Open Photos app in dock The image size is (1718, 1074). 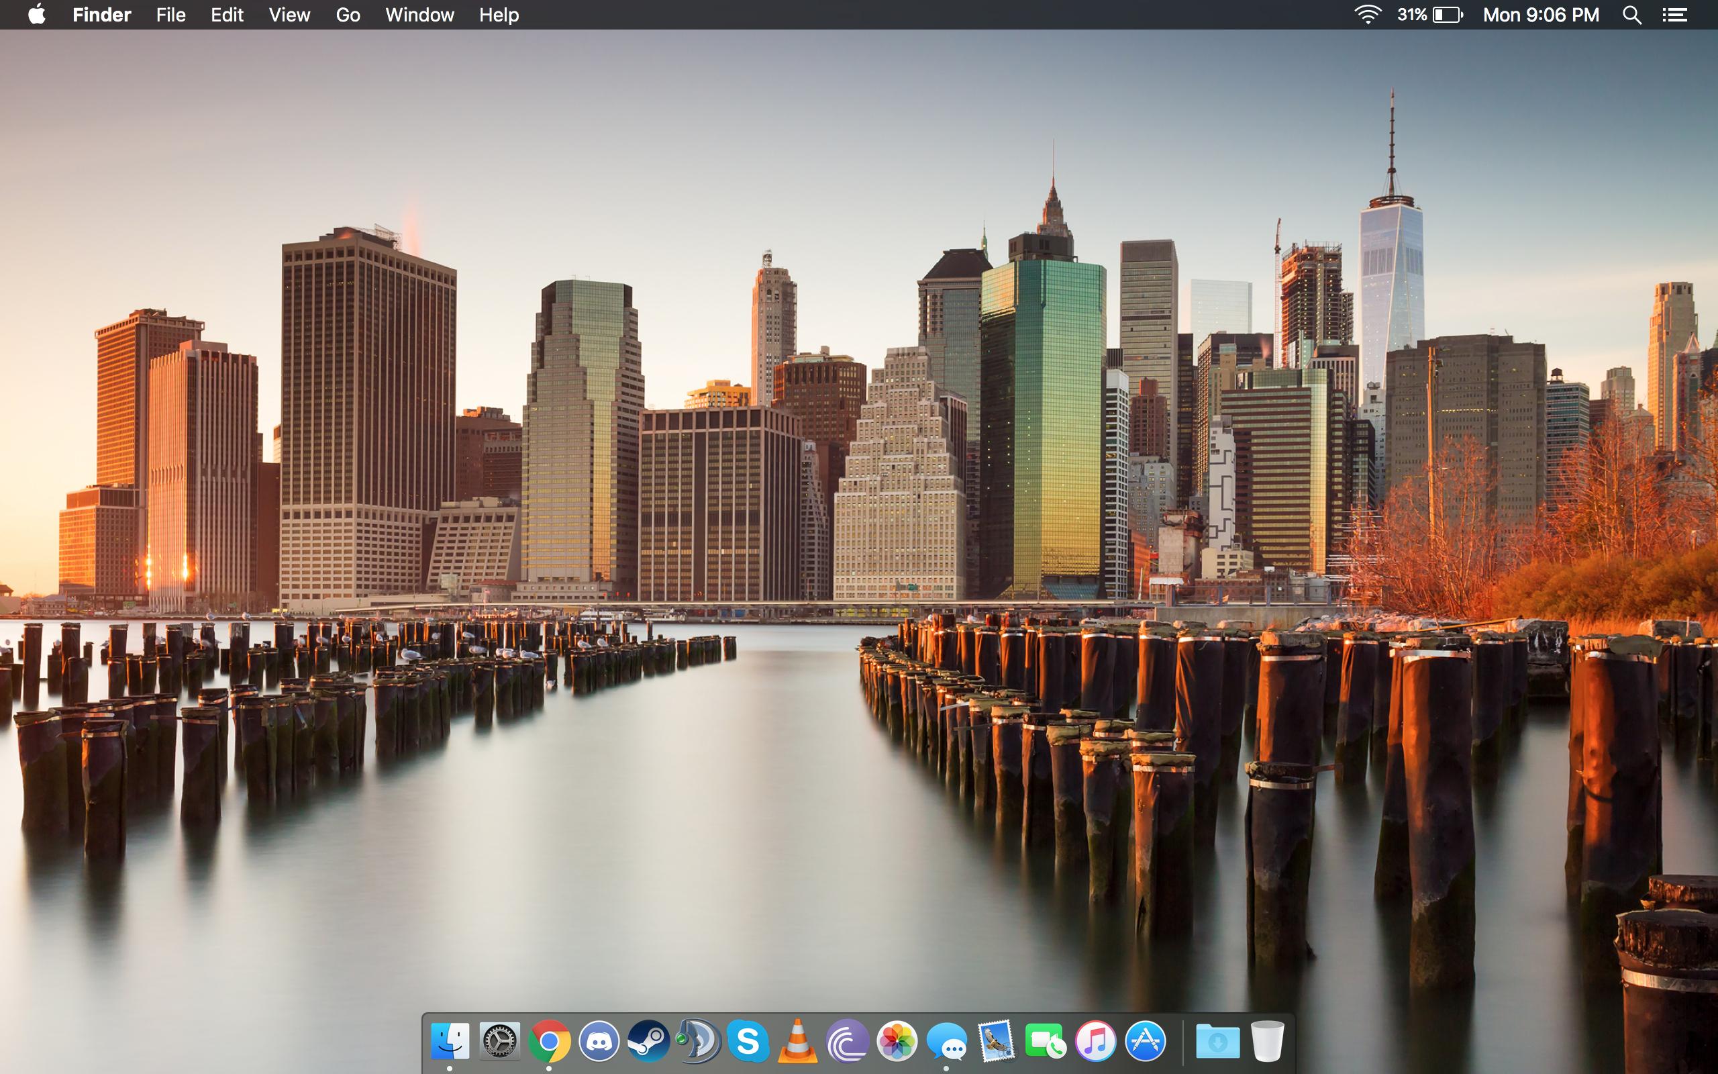click(897, 1041)
